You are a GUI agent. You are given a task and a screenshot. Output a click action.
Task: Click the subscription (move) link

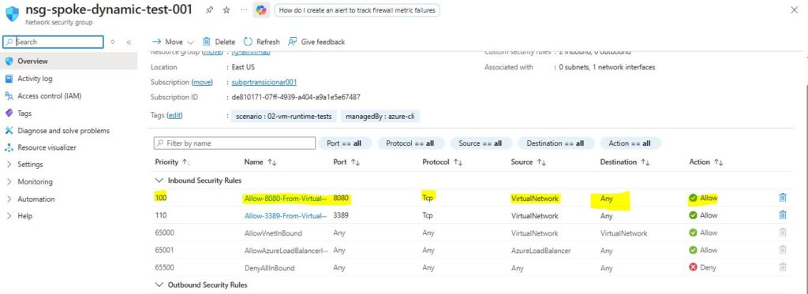click(x=202, y=82)
